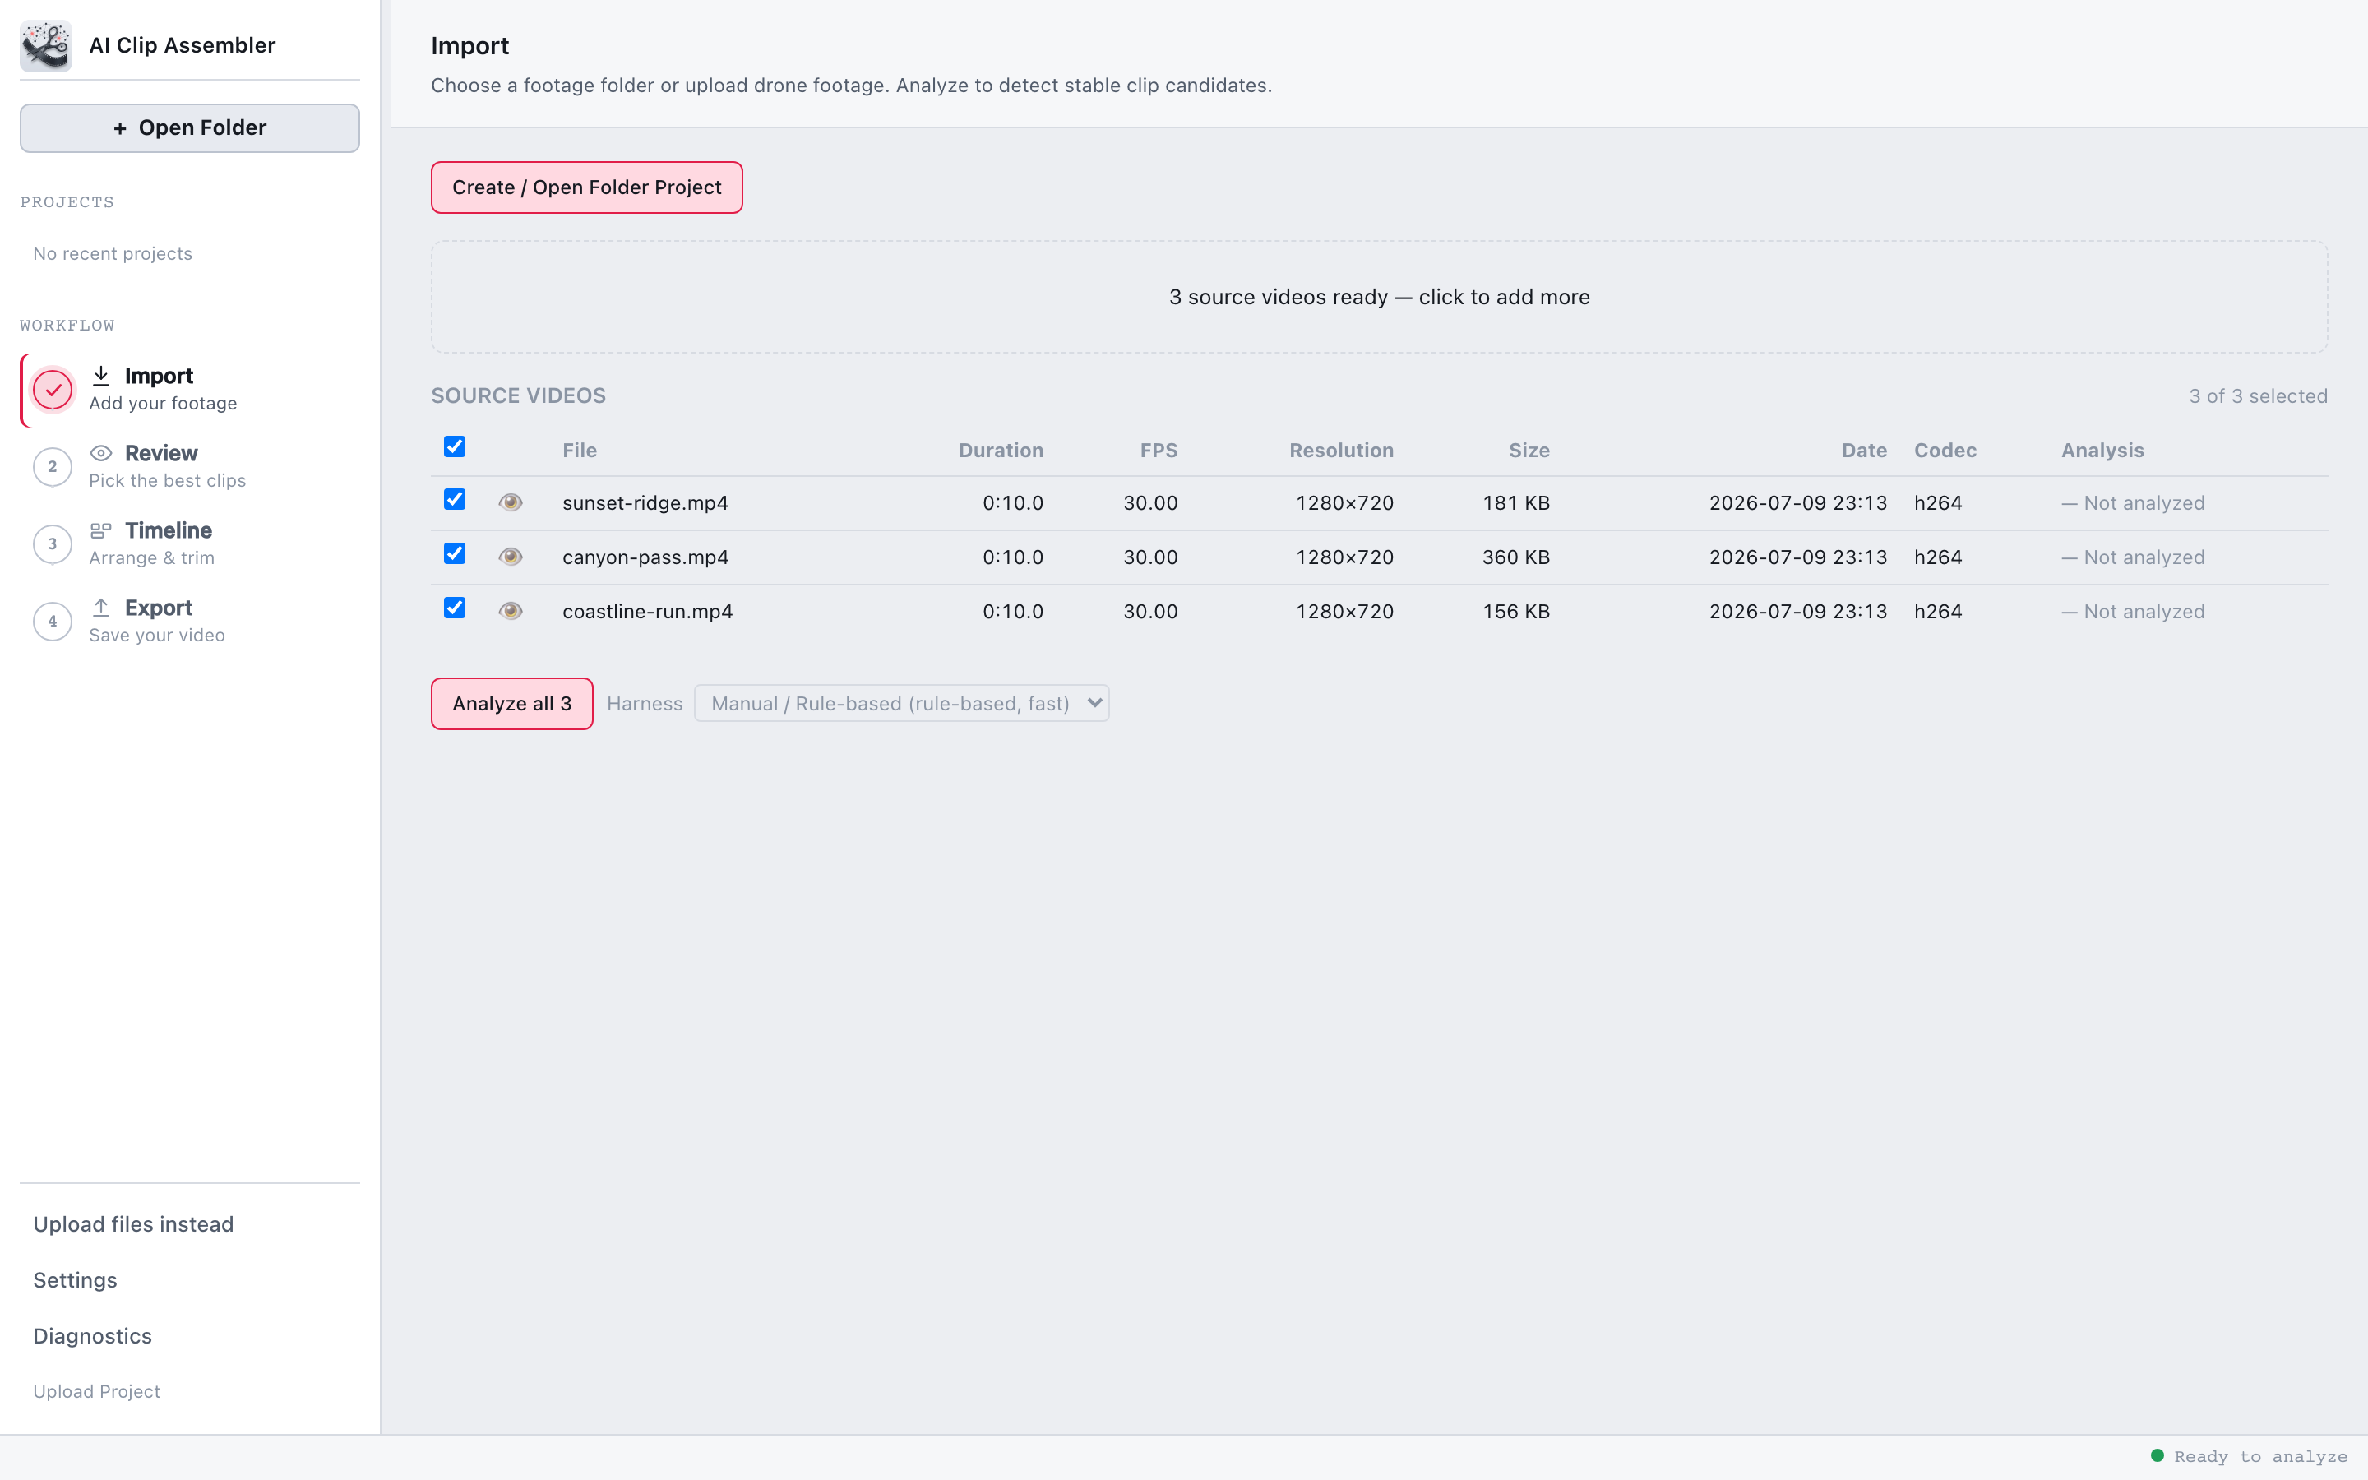Uncheck the coastline-run.mp4 checkbox
2368x1480 pixels.
pos(454,608)
